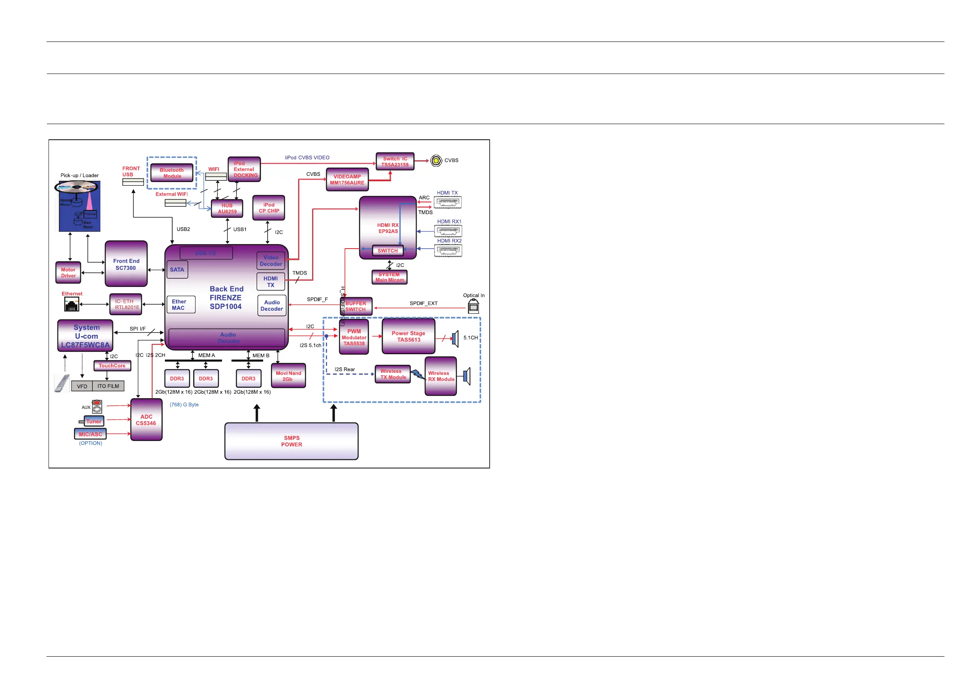Click the HDMI RX2 port icon
This screenshot has height=692, width=979.
448,251
